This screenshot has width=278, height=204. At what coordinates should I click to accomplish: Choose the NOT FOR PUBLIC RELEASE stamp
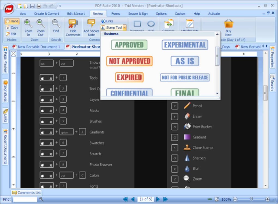[x=185, y=77]
